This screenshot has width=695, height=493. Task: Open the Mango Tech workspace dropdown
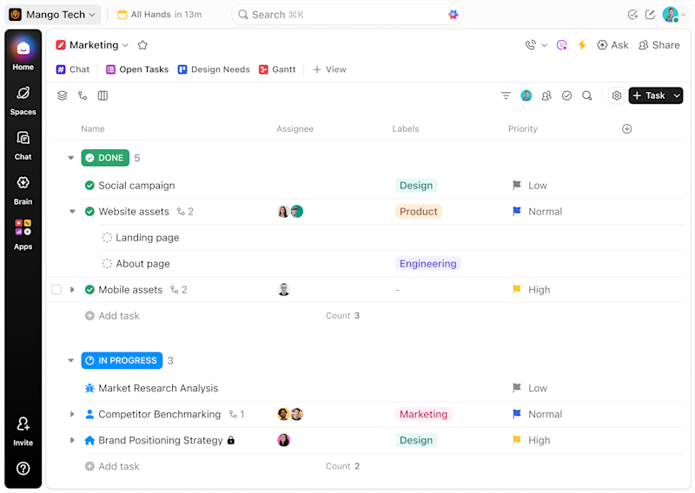(x=53, y=15)
